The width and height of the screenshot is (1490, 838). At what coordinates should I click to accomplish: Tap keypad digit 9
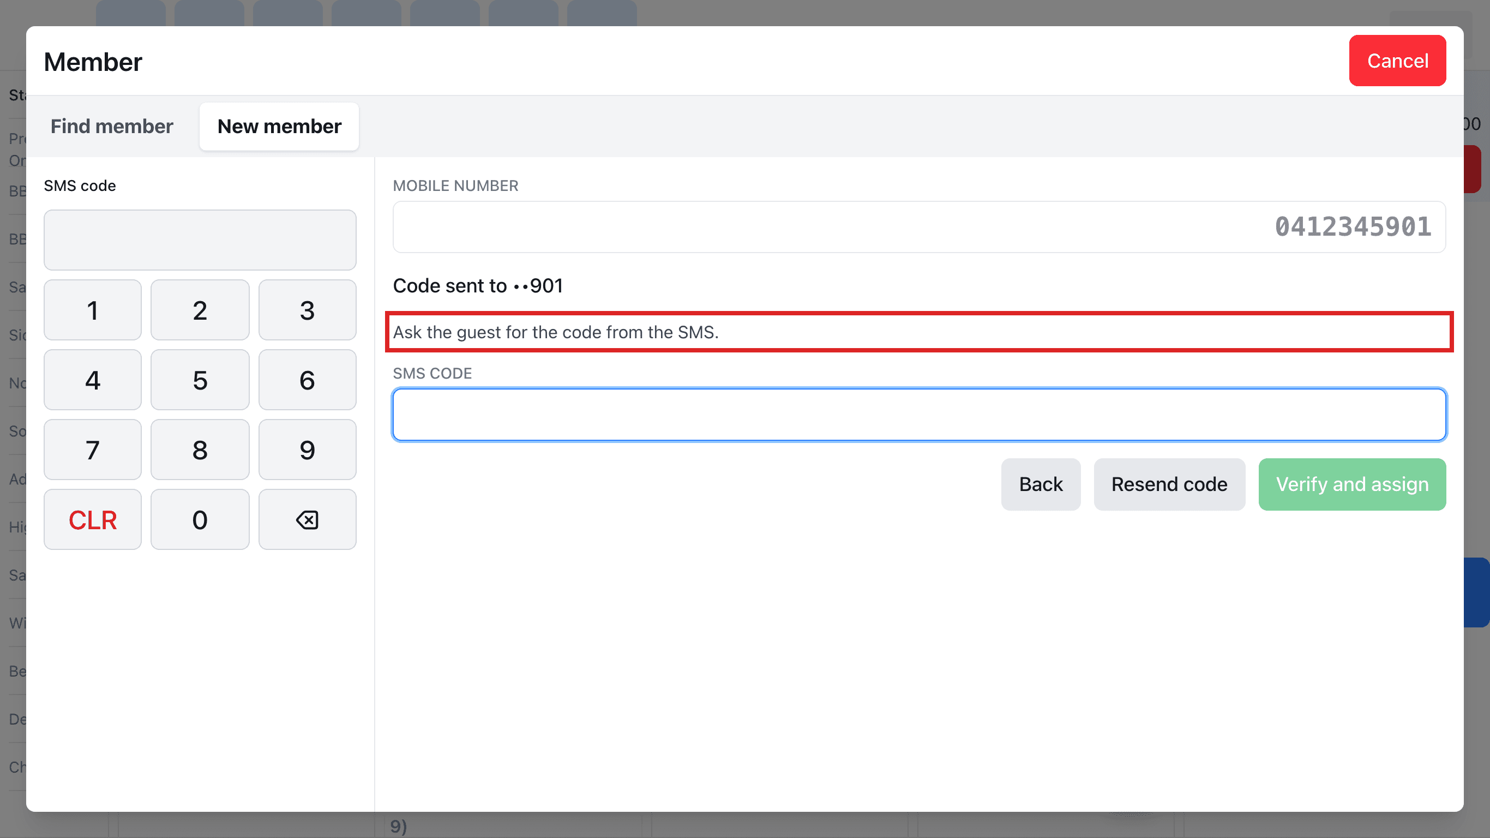pos(307,450)
